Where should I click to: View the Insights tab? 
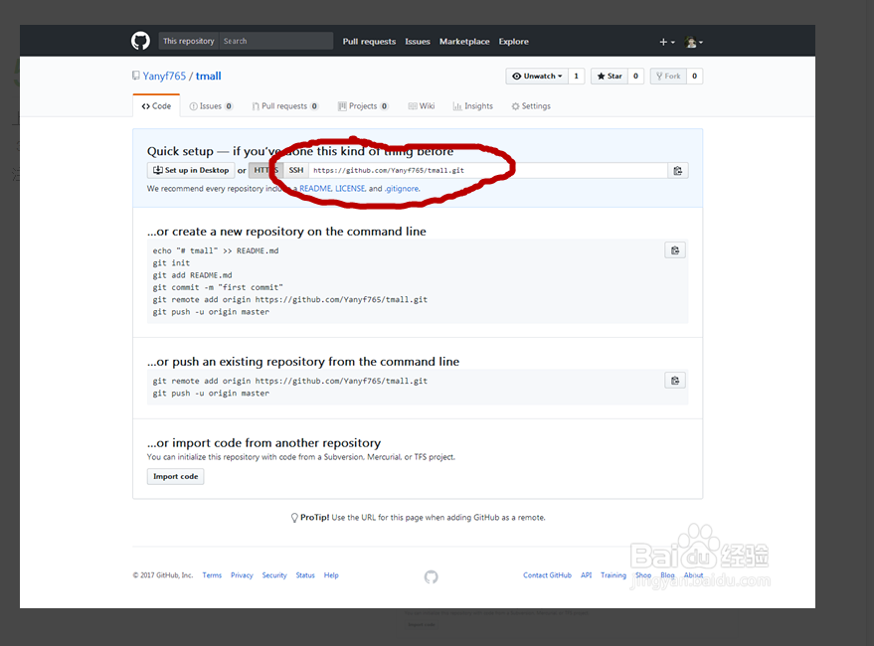(x=473, y=106)
